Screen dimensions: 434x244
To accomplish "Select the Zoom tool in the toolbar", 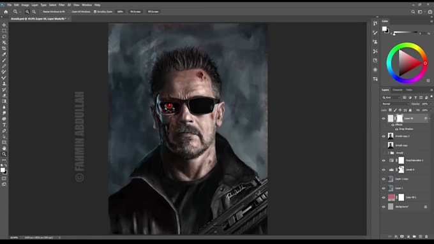I will click(x=4, y=154).
